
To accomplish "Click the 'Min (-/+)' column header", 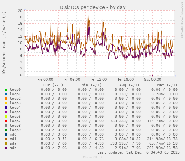I will tap(91, 85).
